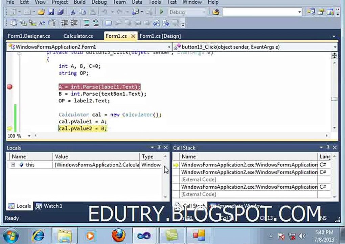Open the find combo box dropdown arrow
Screen dimensions: 345x244
[x=299, y=12]
